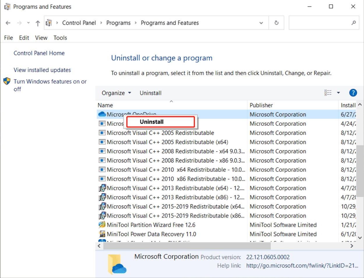The height and width of the screenshot is (278, 364).
Task: Click the Up one level arrow
Action: (38, 23)
